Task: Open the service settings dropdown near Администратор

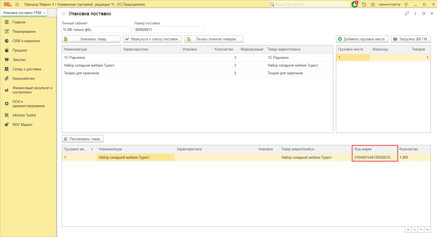Action: click(406, 4)
